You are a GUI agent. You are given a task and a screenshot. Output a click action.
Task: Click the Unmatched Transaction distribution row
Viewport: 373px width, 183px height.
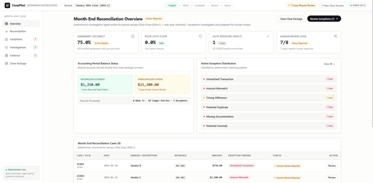click(x=269, y=79)
